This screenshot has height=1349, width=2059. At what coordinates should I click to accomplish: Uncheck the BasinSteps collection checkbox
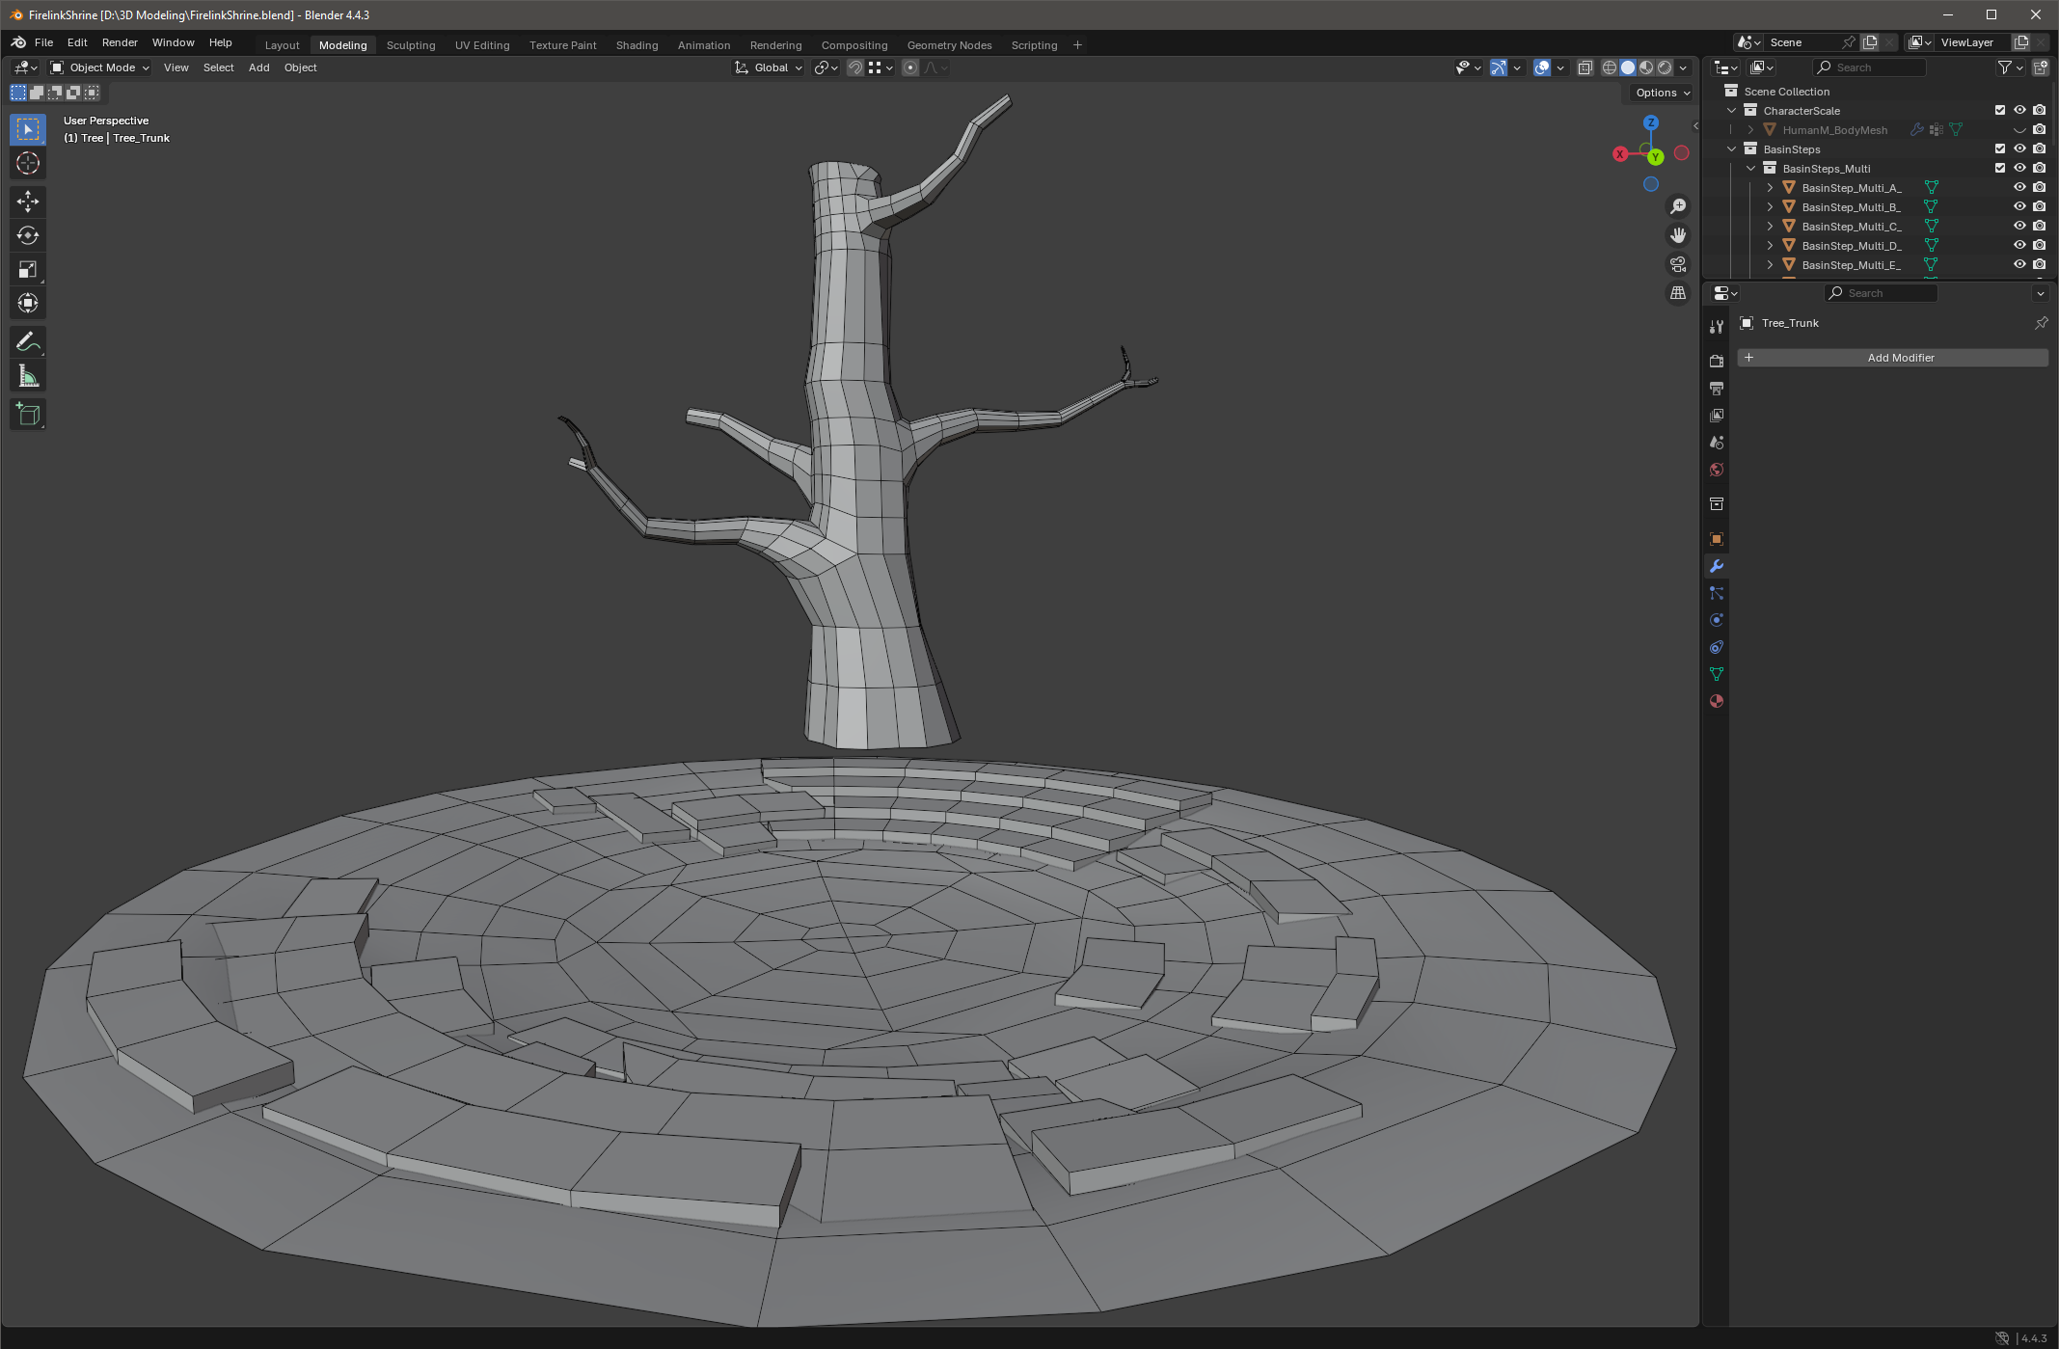click(x=1999, y=148)
